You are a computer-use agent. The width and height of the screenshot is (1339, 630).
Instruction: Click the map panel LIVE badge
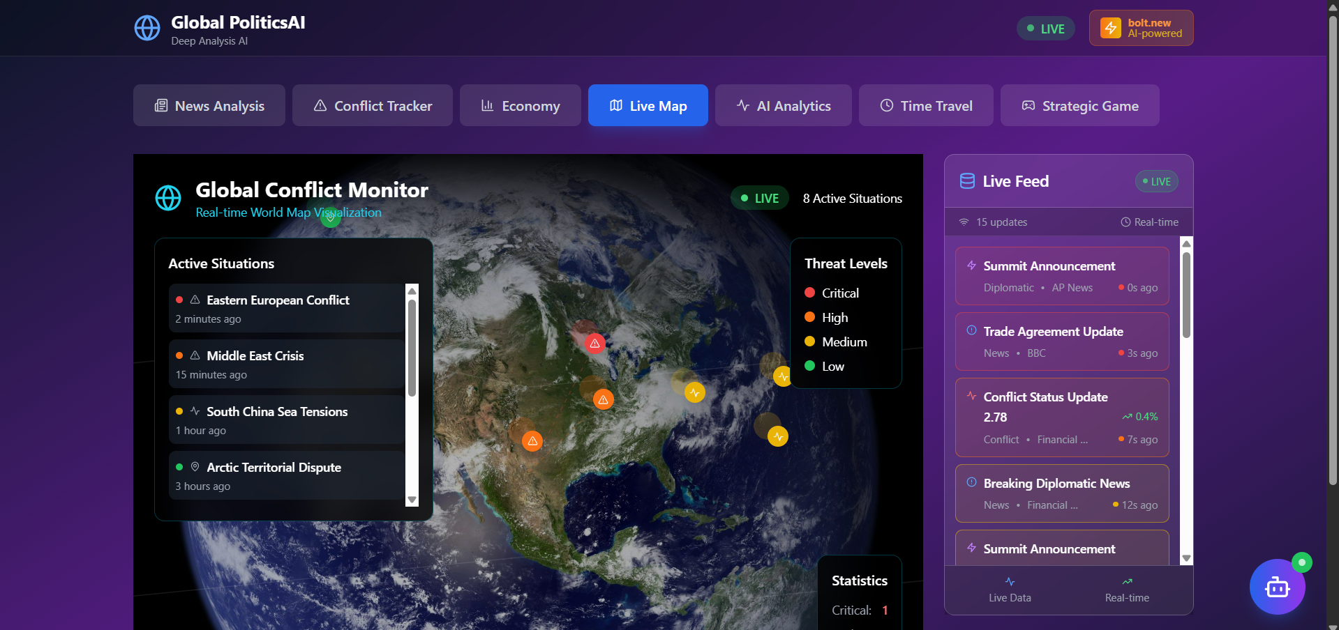[760, 198]
